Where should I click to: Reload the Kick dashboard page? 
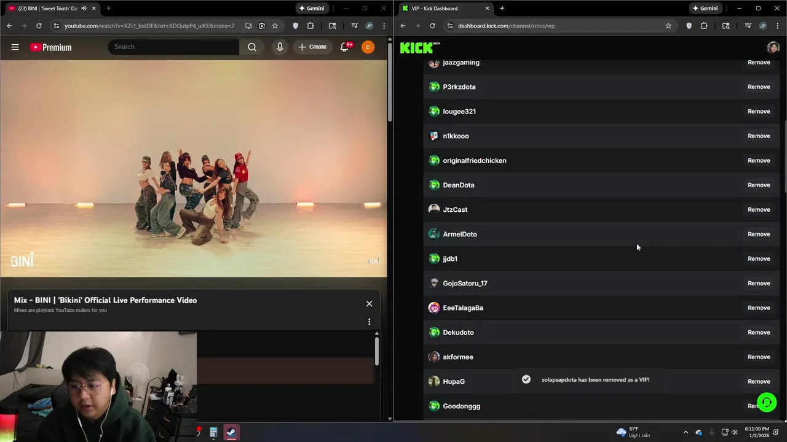tap(432, 26)
